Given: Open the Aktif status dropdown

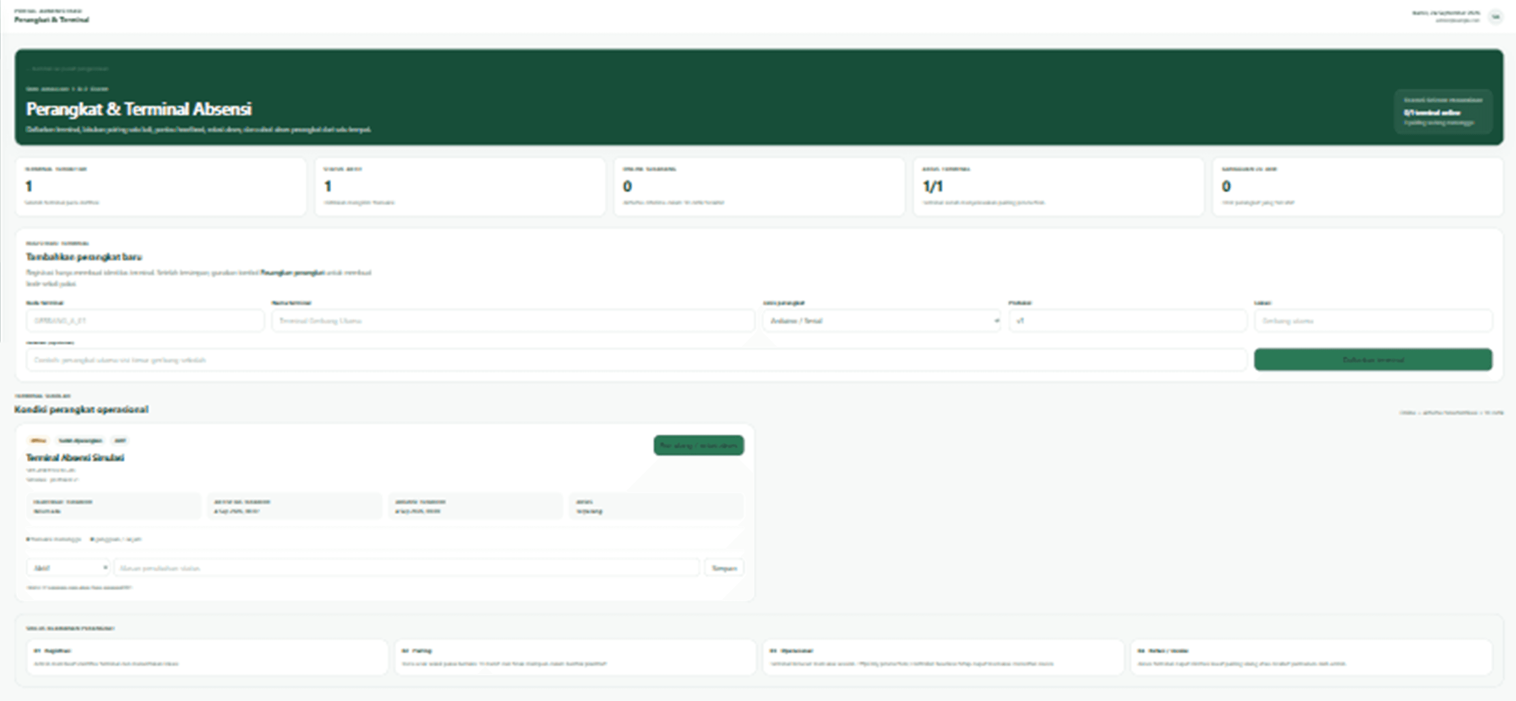Looking at the screenshot, I should (x=68, y=568).
